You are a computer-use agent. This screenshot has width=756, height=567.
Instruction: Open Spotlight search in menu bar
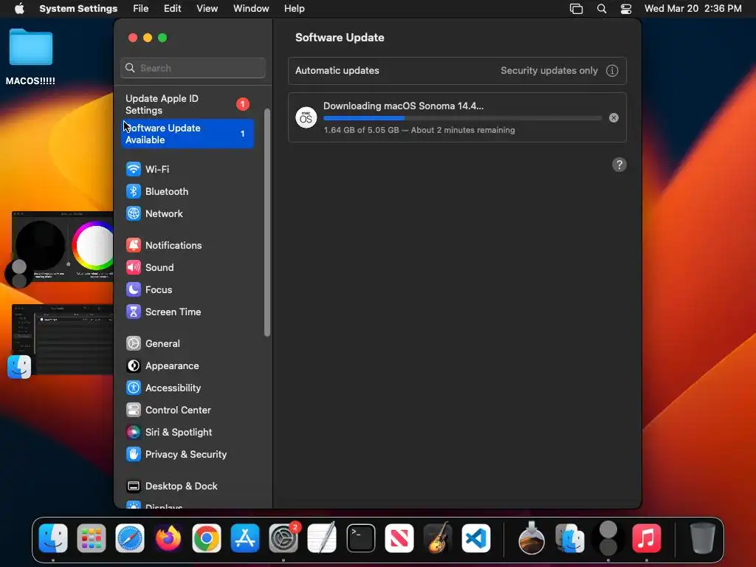pyautogui.click(x=601, y=9)
